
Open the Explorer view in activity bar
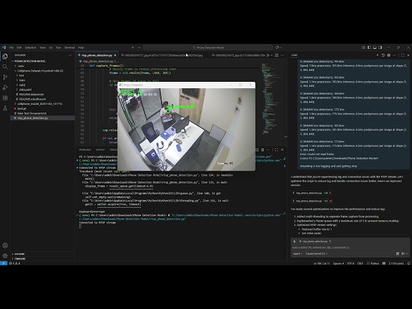(5, 57)
